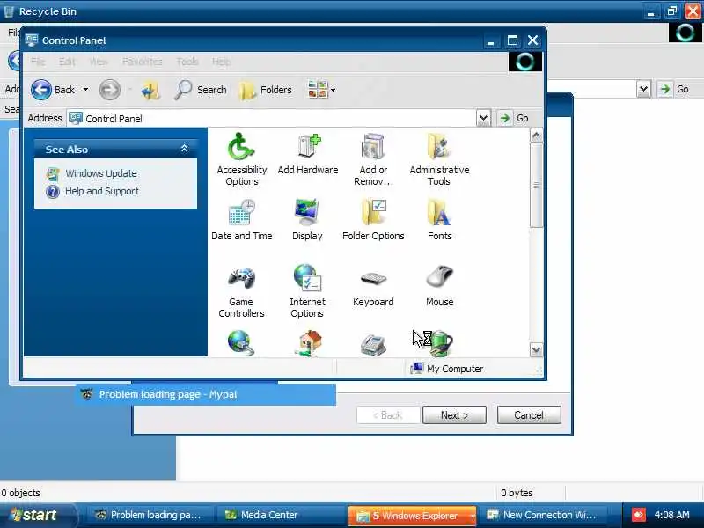Open Display properties icon
This screenshot has height=528, width=704.
coord(307,220)
